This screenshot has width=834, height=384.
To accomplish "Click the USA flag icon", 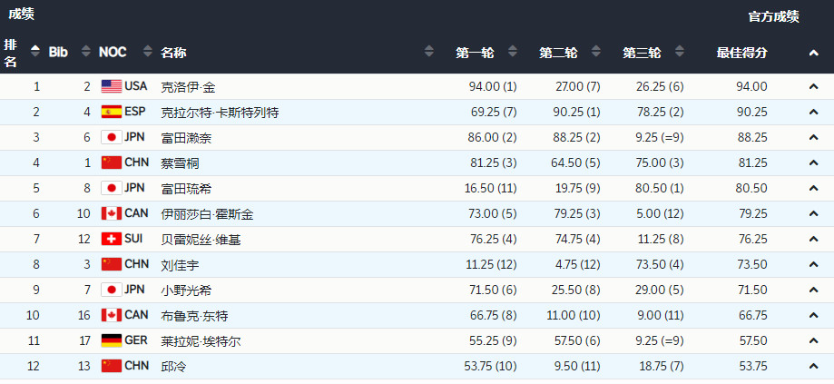I will (x=111, y=87).
